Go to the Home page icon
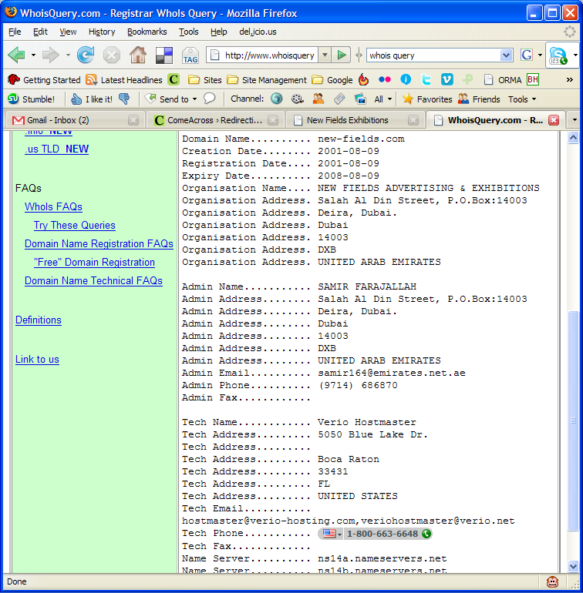Image resolution: width=583 pixels, height=593 pixels. [138, 55]
